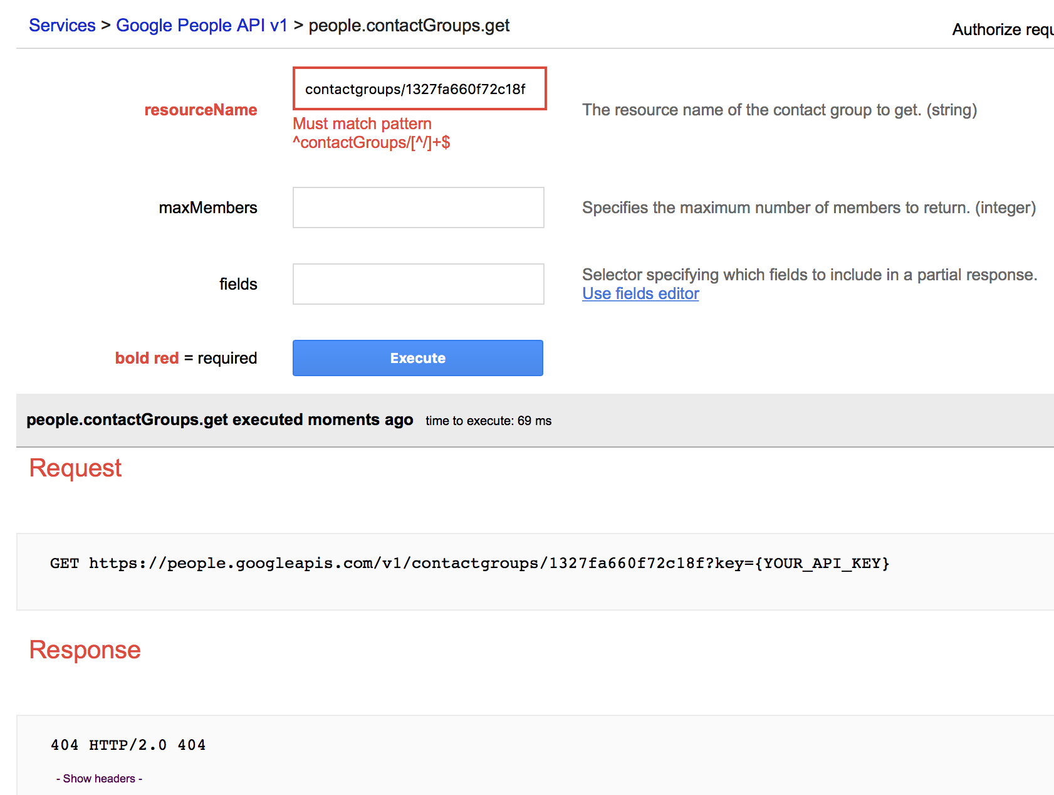Screen dimensions: 1054x795
Task: Click the red resourceName label
Action: (201, 110)
